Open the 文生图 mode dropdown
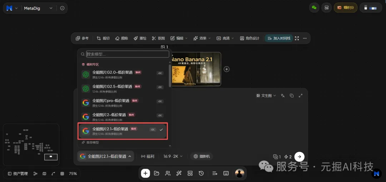Screen dimensions: 386x182 [x=266, y=96]
